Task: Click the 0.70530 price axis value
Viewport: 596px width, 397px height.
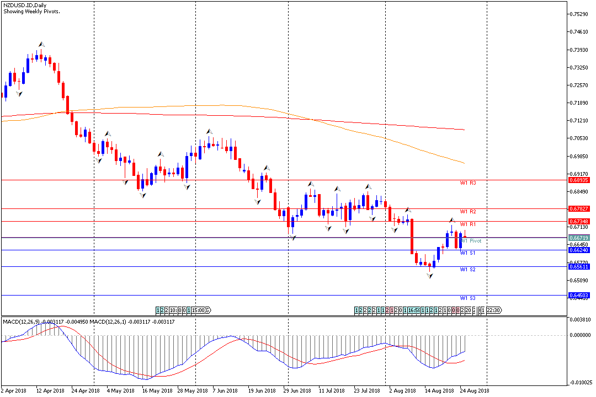Action: [579, 138]
